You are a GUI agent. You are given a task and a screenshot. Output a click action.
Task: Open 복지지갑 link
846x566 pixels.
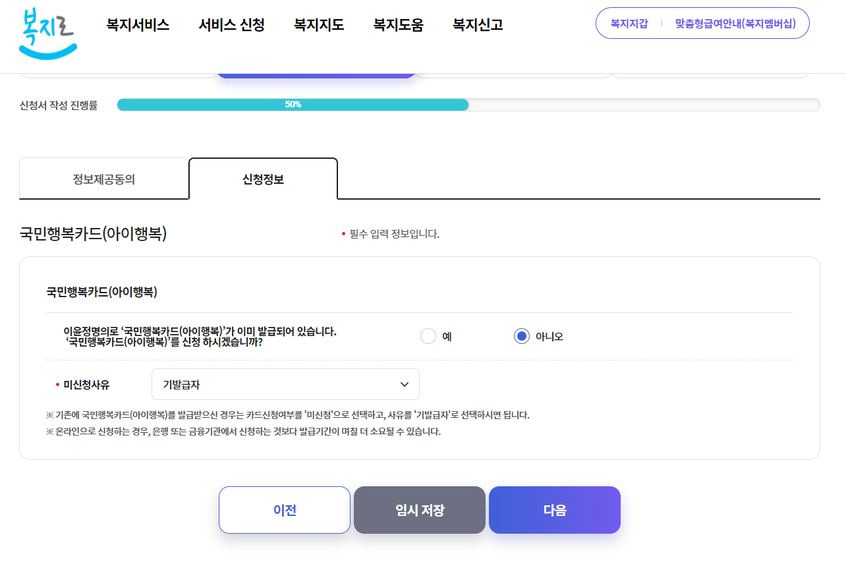629,24
